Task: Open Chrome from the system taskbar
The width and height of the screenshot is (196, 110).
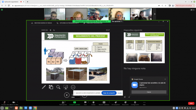Action: tap(35, 108)
